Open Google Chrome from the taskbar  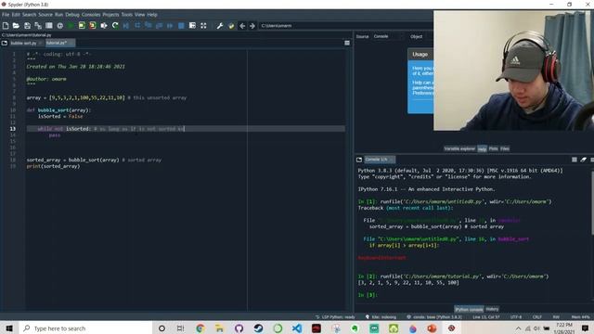[200, 328]
